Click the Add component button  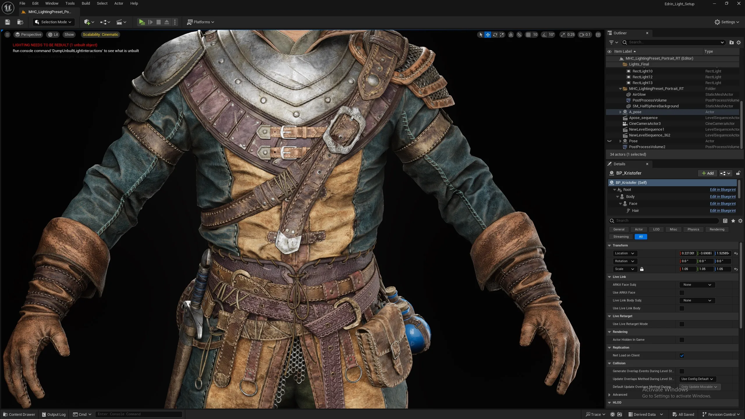(x=708, y=173)
